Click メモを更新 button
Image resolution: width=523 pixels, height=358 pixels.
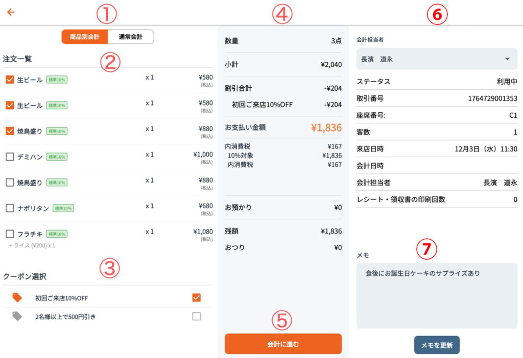pos(437,345)
